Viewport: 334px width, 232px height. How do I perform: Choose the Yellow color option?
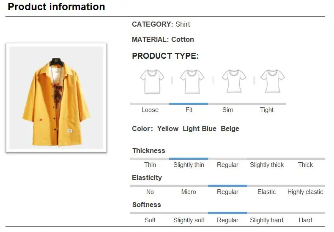[x=168, y=128]
